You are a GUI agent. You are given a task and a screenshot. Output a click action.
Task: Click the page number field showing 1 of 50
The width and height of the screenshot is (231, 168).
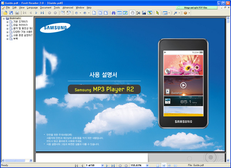tap(93, 165)
